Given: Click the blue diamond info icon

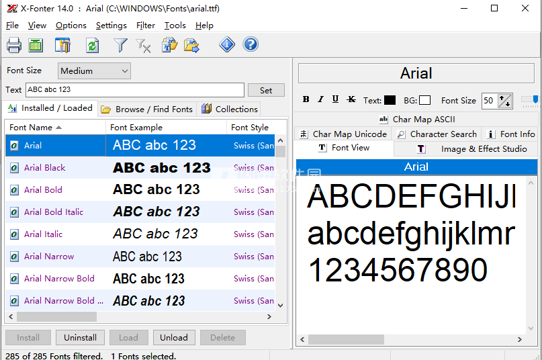Looking at the screenshot, I should click(x=227, y=44).
